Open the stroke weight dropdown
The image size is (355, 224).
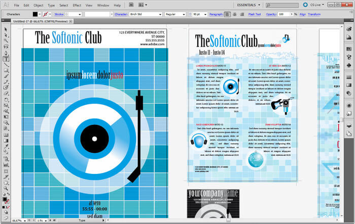pyautogui.click(x=80, y=14)
